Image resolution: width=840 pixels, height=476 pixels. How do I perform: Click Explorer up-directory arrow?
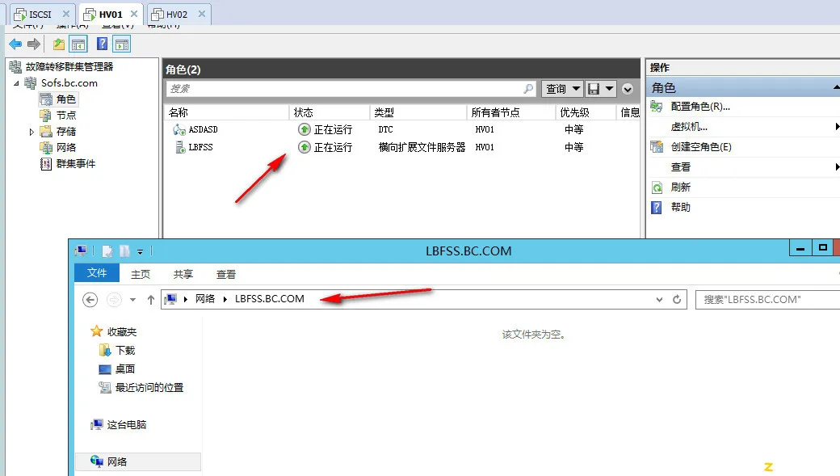point(150,300)
